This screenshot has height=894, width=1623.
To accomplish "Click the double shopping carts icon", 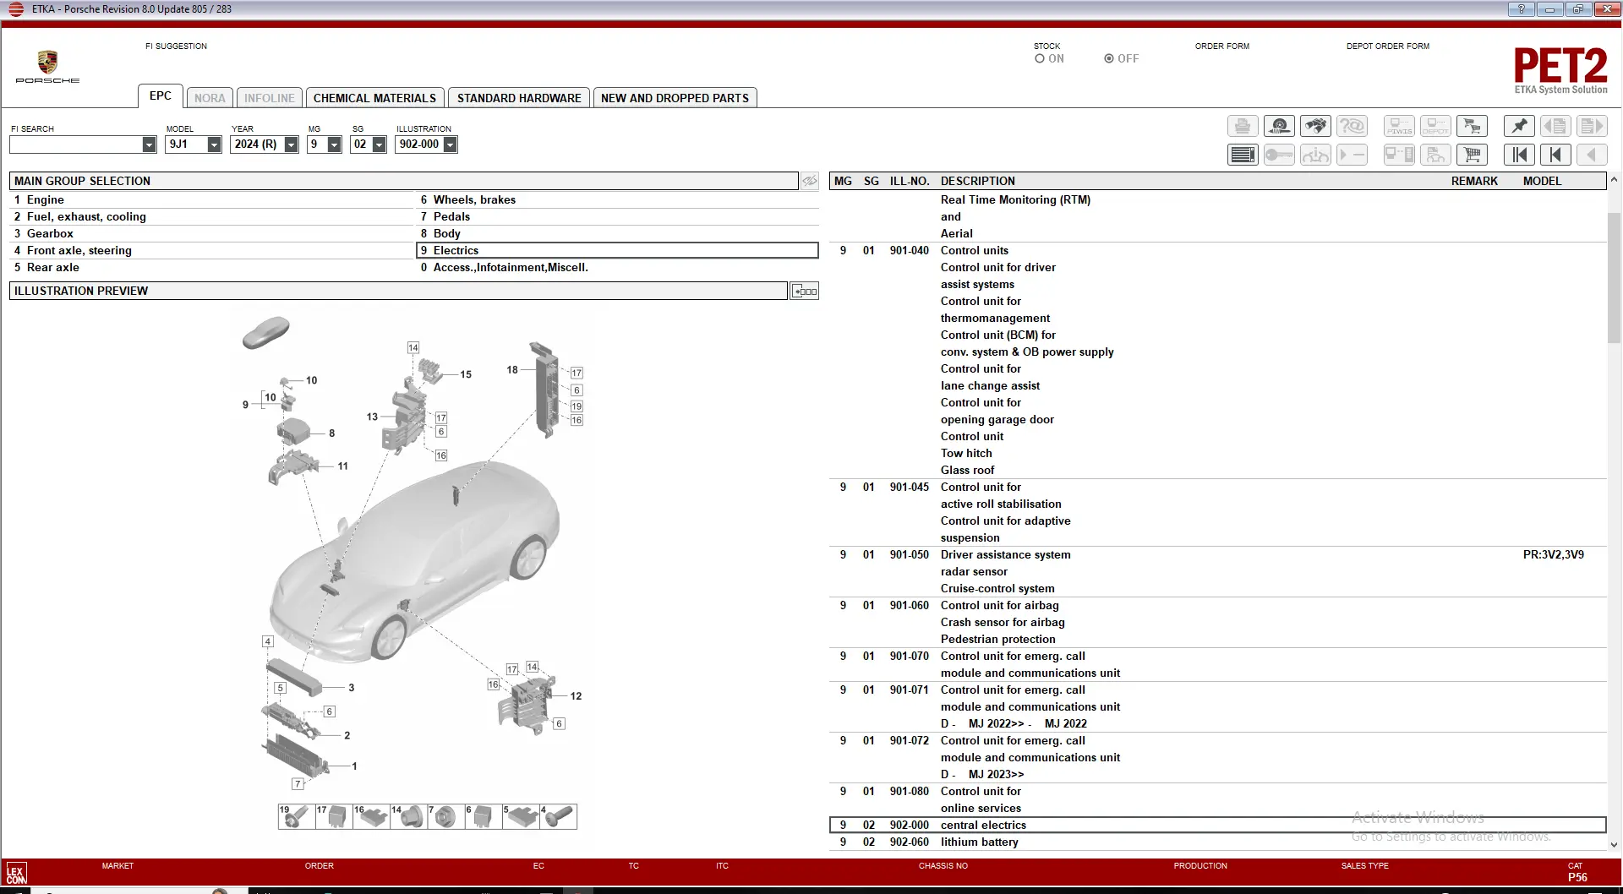I will point(1473,127).
